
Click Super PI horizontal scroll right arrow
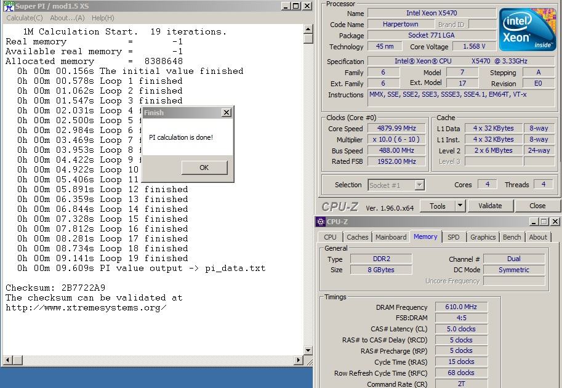pos(298,360)
